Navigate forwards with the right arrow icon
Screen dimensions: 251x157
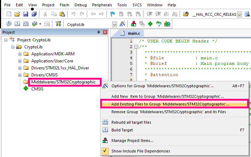102,14
